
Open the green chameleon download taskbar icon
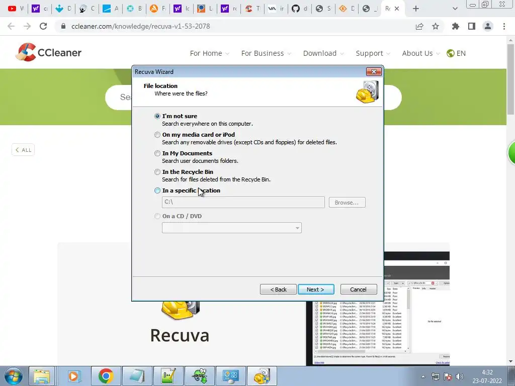click(199, 376)
